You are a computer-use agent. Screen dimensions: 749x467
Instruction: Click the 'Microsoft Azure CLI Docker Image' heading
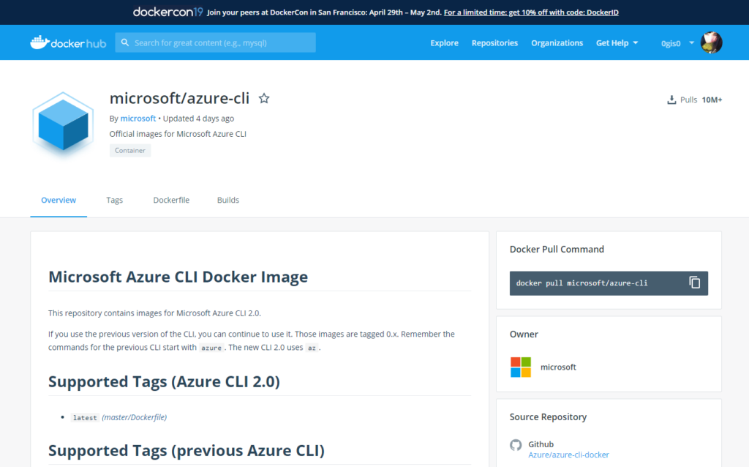point(178,277)
